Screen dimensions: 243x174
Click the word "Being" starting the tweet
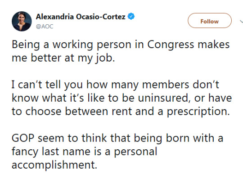[26, 45]
